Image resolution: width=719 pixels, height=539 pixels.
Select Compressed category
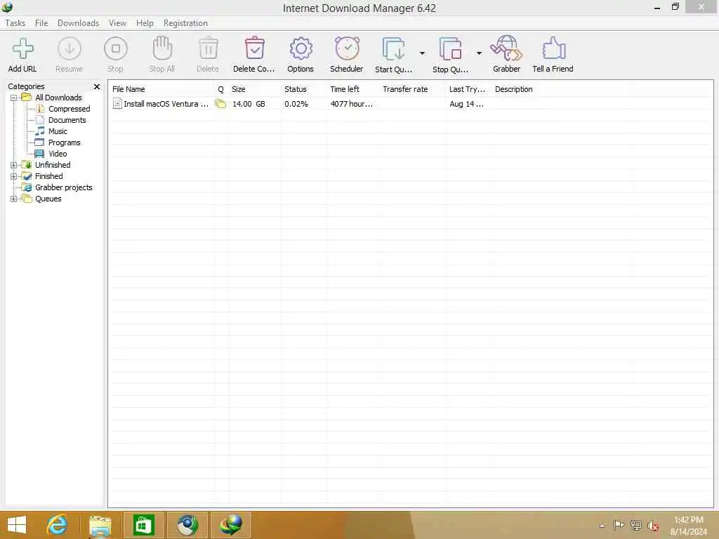click(70, 109)
